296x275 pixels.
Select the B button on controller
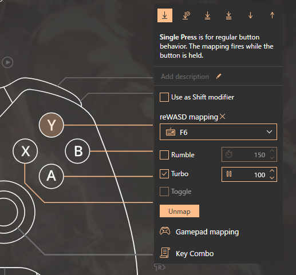click(77, 151)
